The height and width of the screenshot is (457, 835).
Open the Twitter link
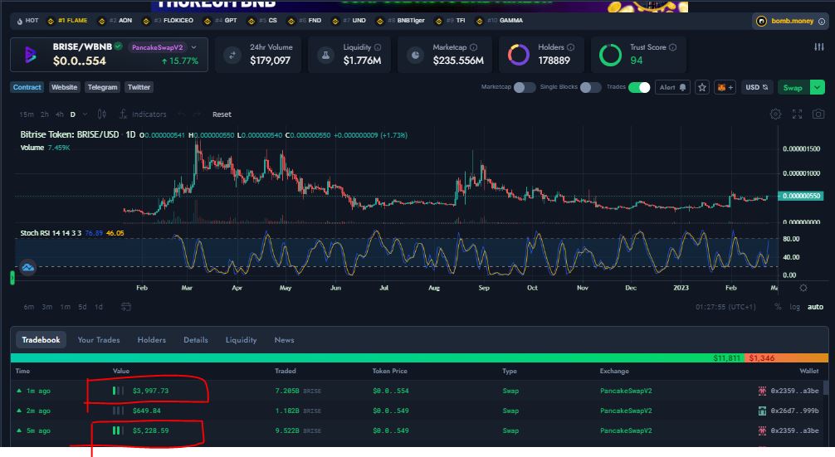pos(139,87)
